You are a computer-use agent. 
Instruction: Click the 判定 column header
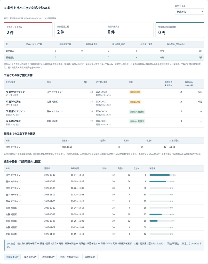pos(131,82)
